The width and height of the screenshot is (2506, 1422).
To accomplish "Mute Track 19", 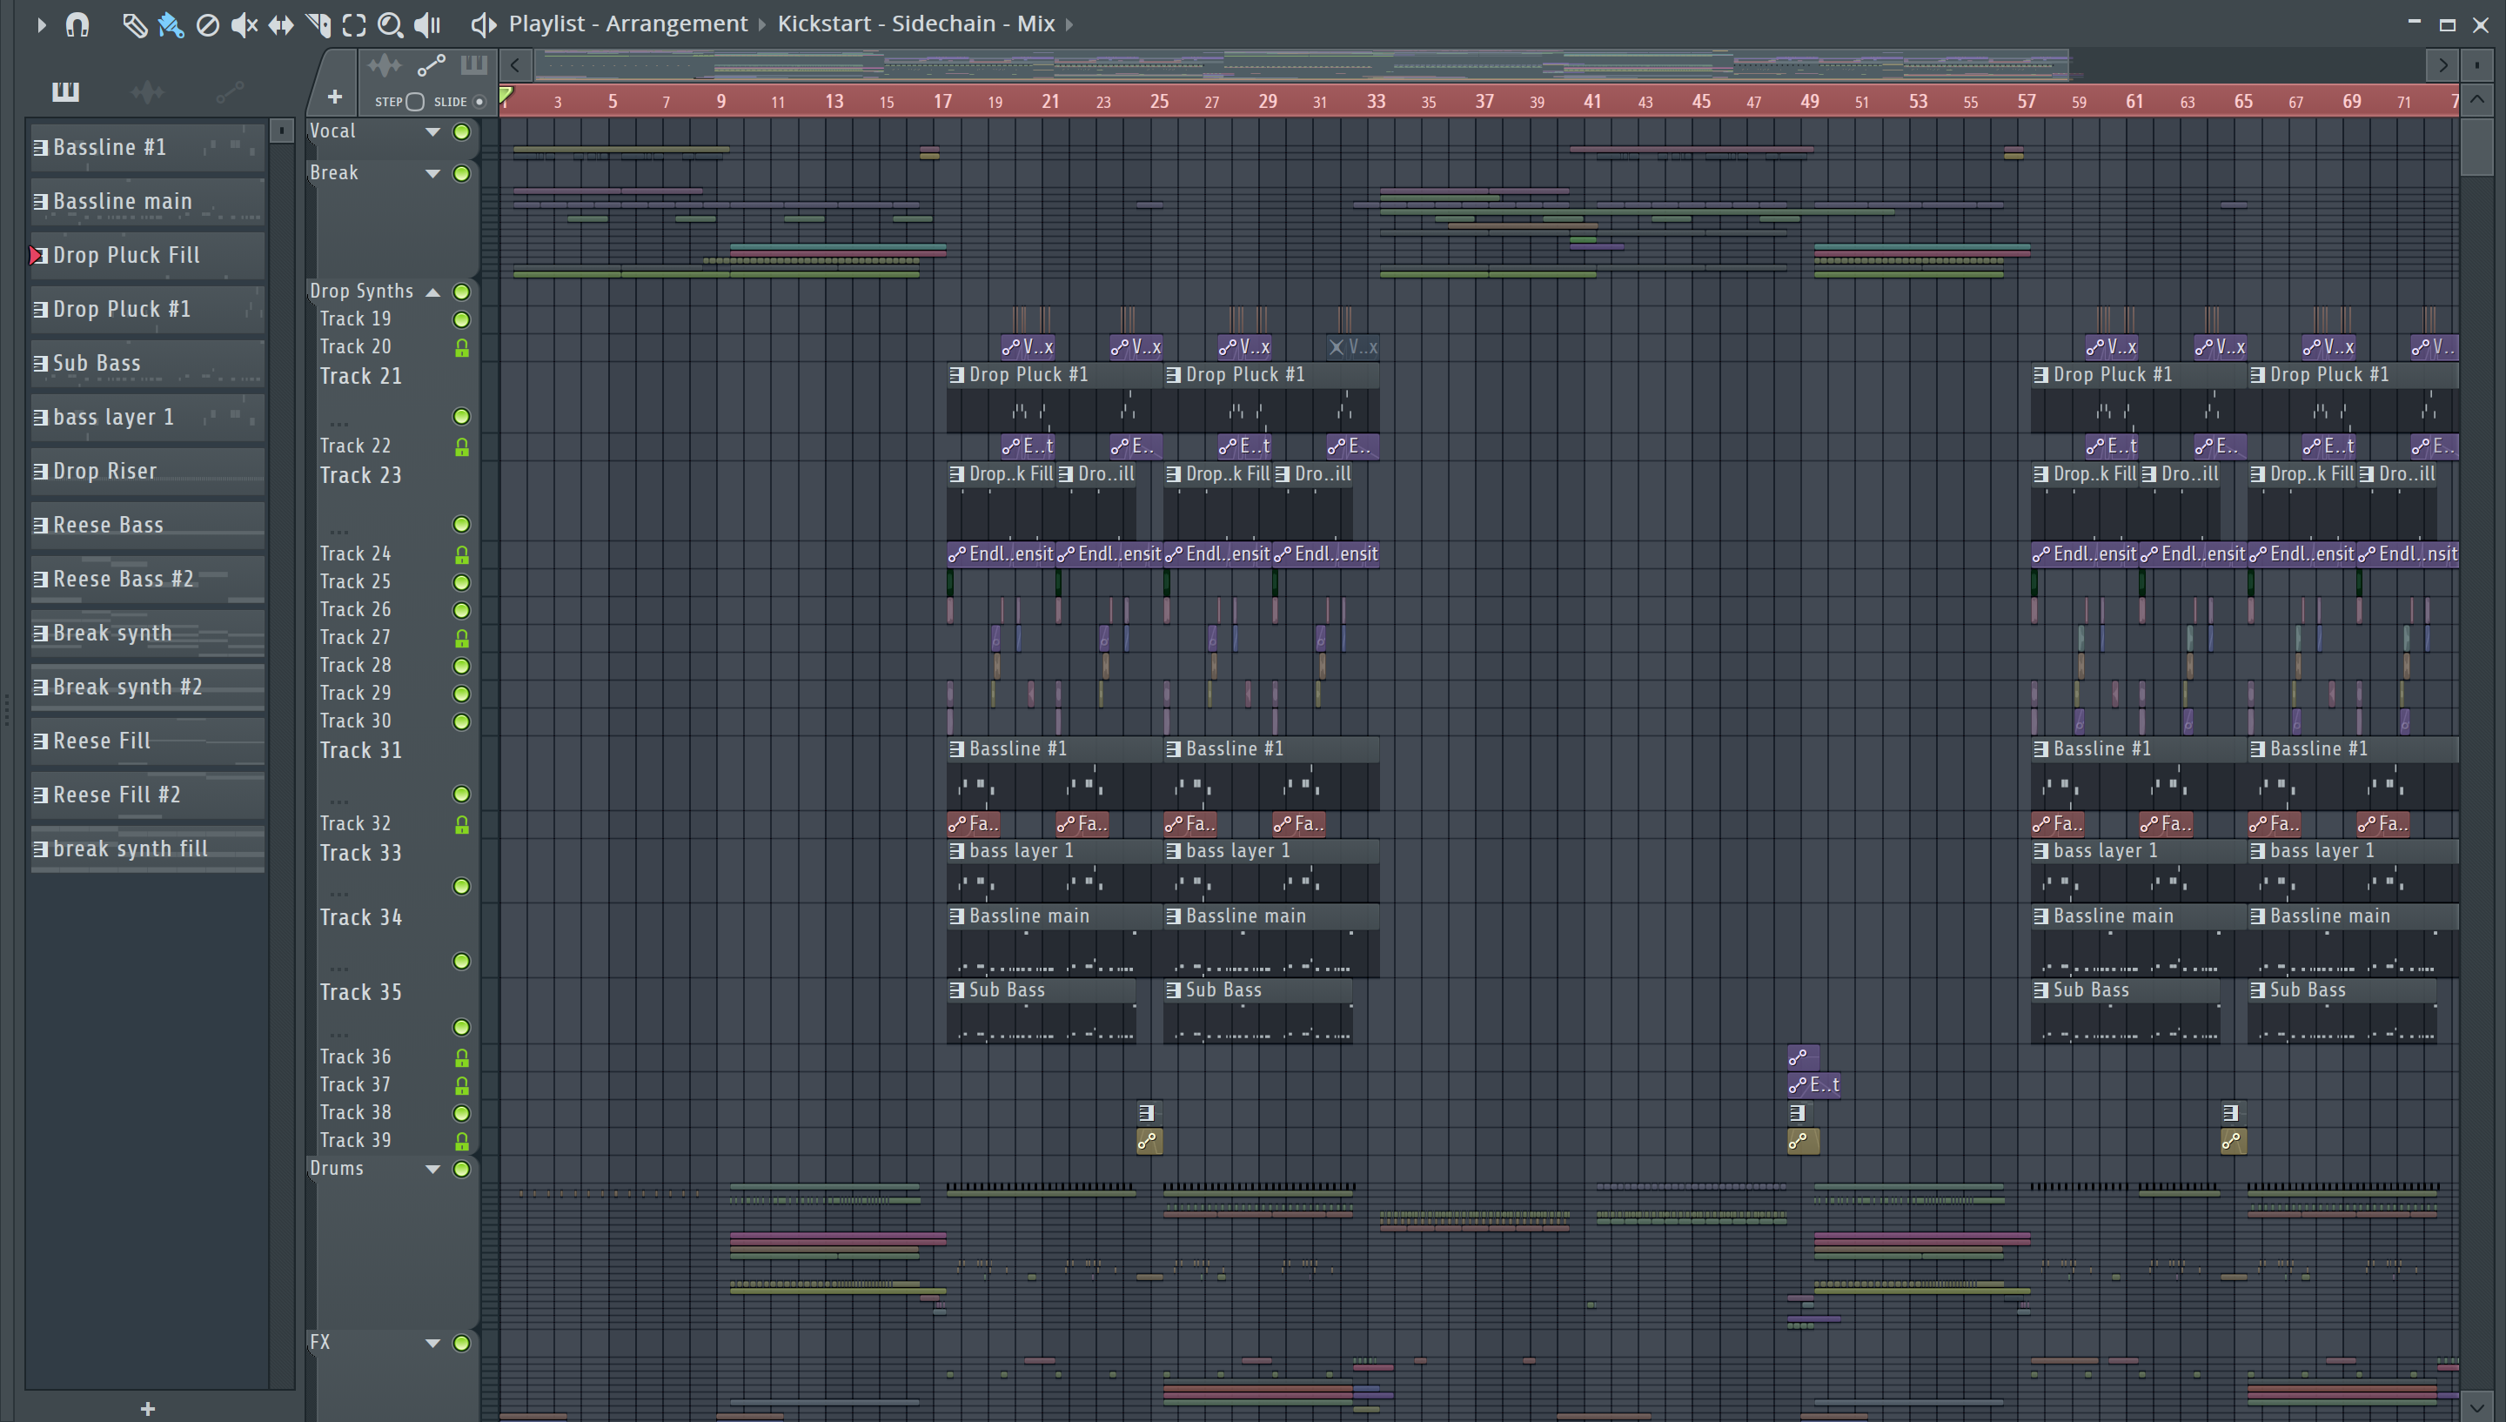I will [462, 319].
